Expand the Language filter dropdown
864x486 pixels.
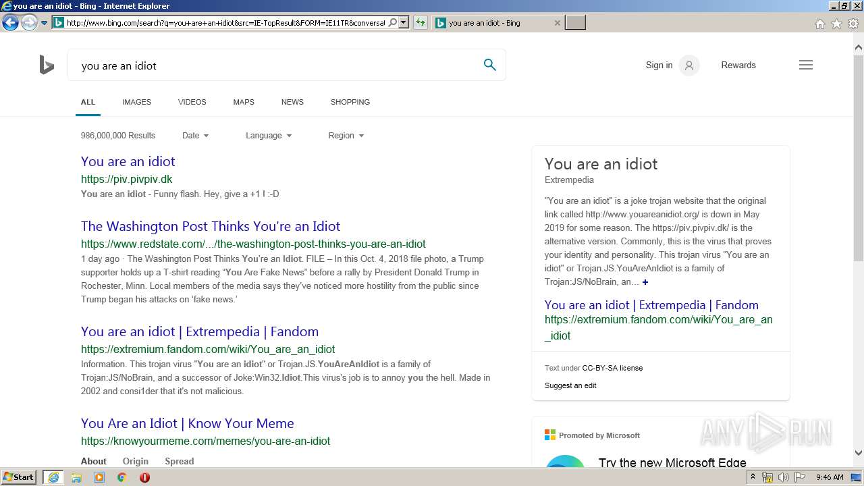point(269,136)
